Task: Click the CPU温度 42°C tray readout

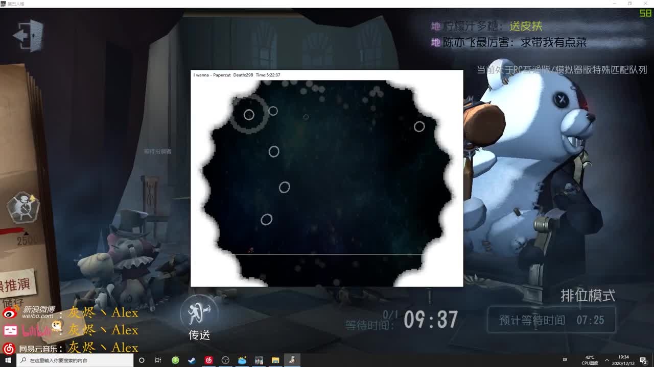Action: coord(590,360)
